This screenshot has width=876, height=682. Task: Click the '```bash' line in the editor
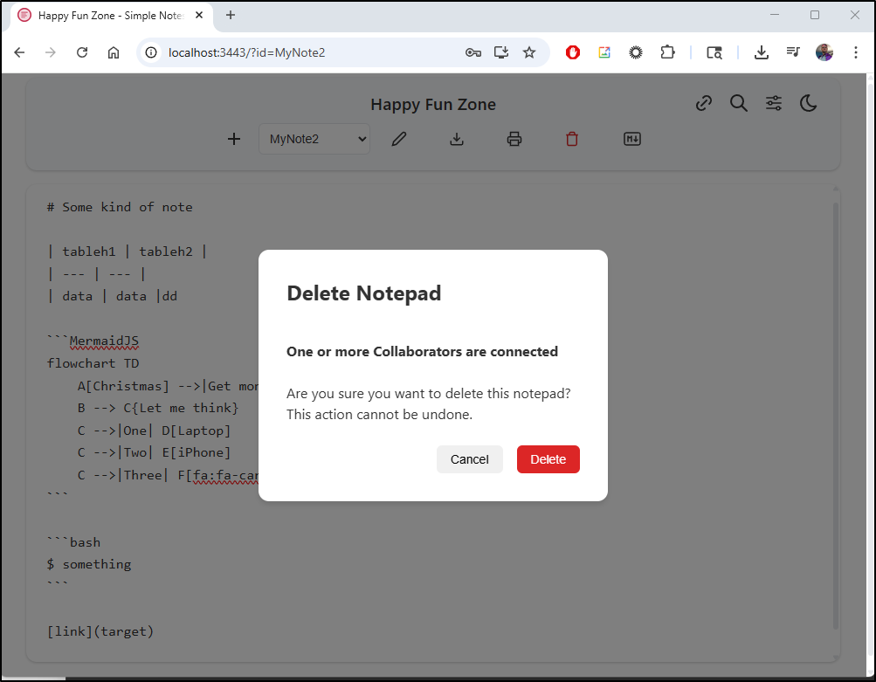tap(73, 542)
